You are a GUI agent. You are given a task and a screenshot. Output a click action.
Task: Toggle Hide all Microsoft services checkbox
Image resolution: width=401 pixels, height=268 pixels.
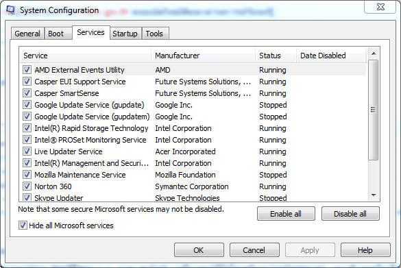(23, 226)
